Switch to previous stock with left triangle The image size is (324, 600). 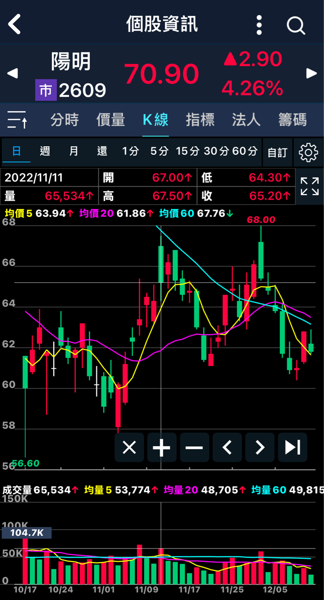(x=13, y=73)
